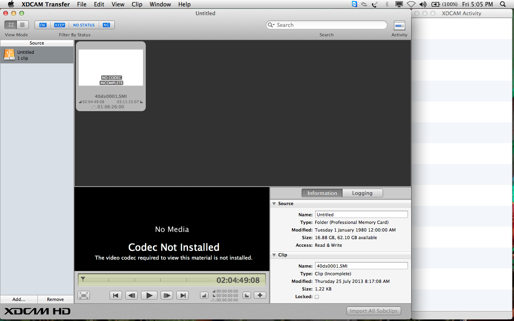The image size is (514, 321).
Task: Open the Wi-Fi status menu
Action: click(411, 4)
